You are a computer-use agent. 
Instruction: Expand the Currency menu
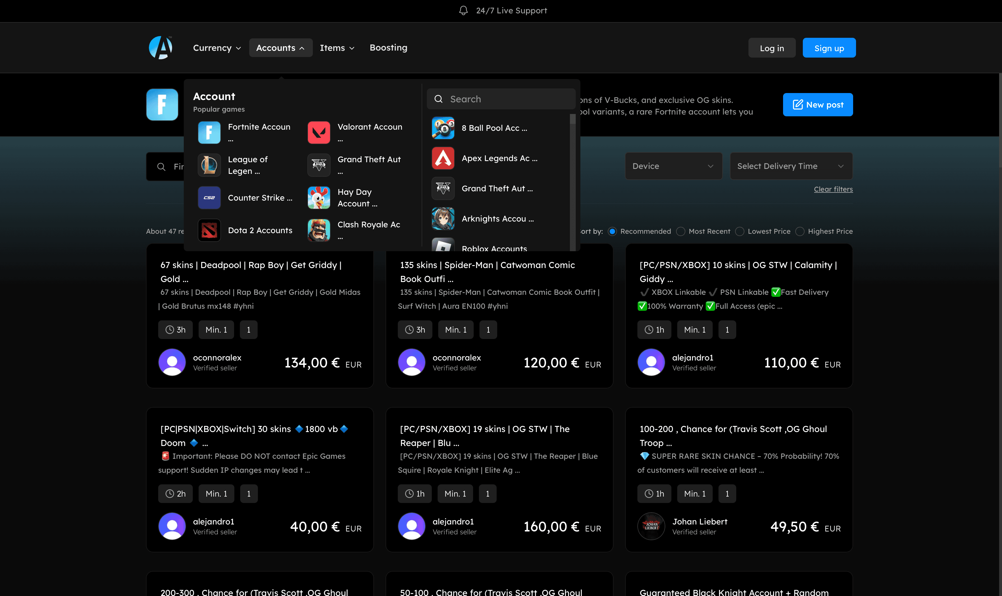217,48
